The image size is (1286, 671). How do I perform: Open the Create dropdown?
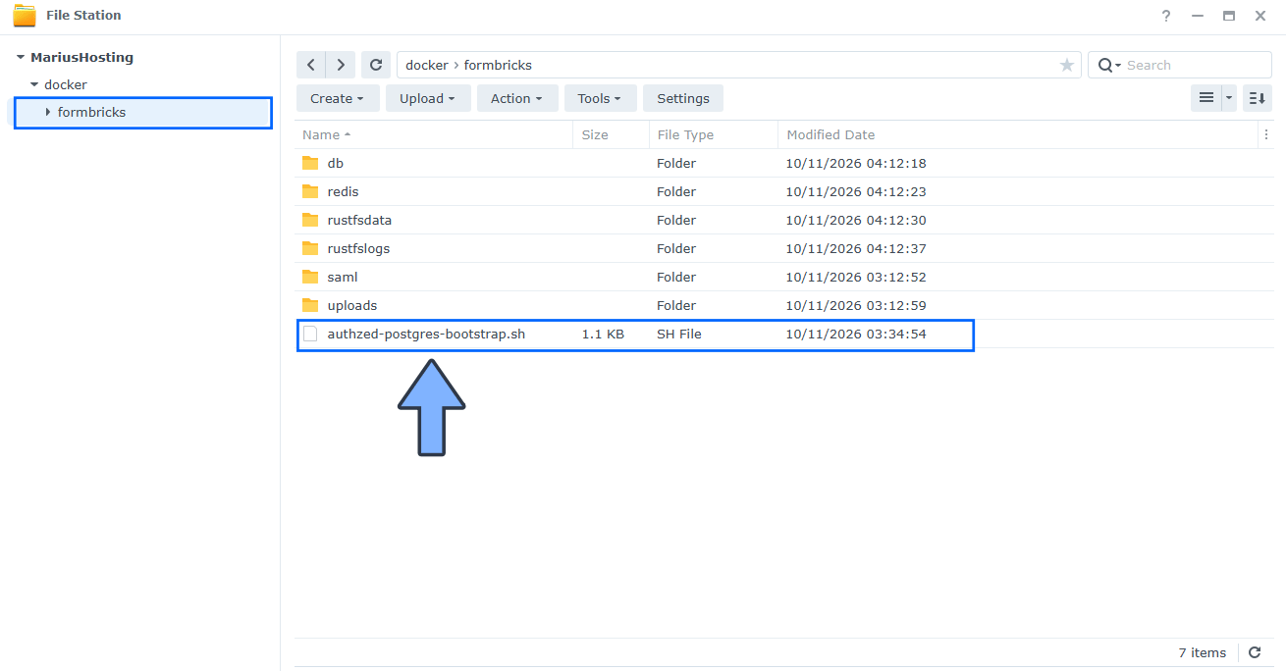pos(337,98)
